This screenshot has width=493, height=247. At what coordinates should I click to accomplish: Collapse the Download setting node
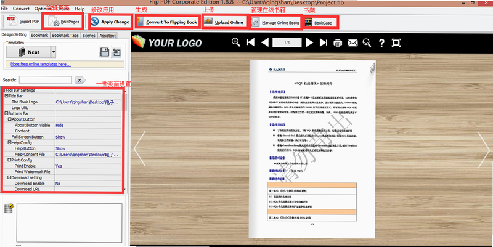9,177
